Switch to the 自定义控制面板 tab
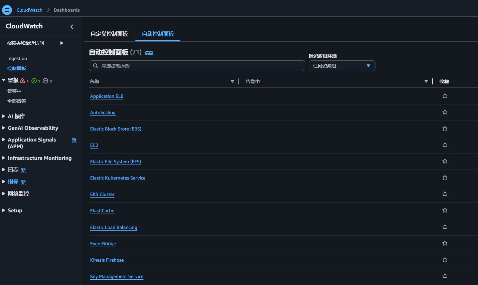Screen dimensions: 478x285 coord(109,34)
